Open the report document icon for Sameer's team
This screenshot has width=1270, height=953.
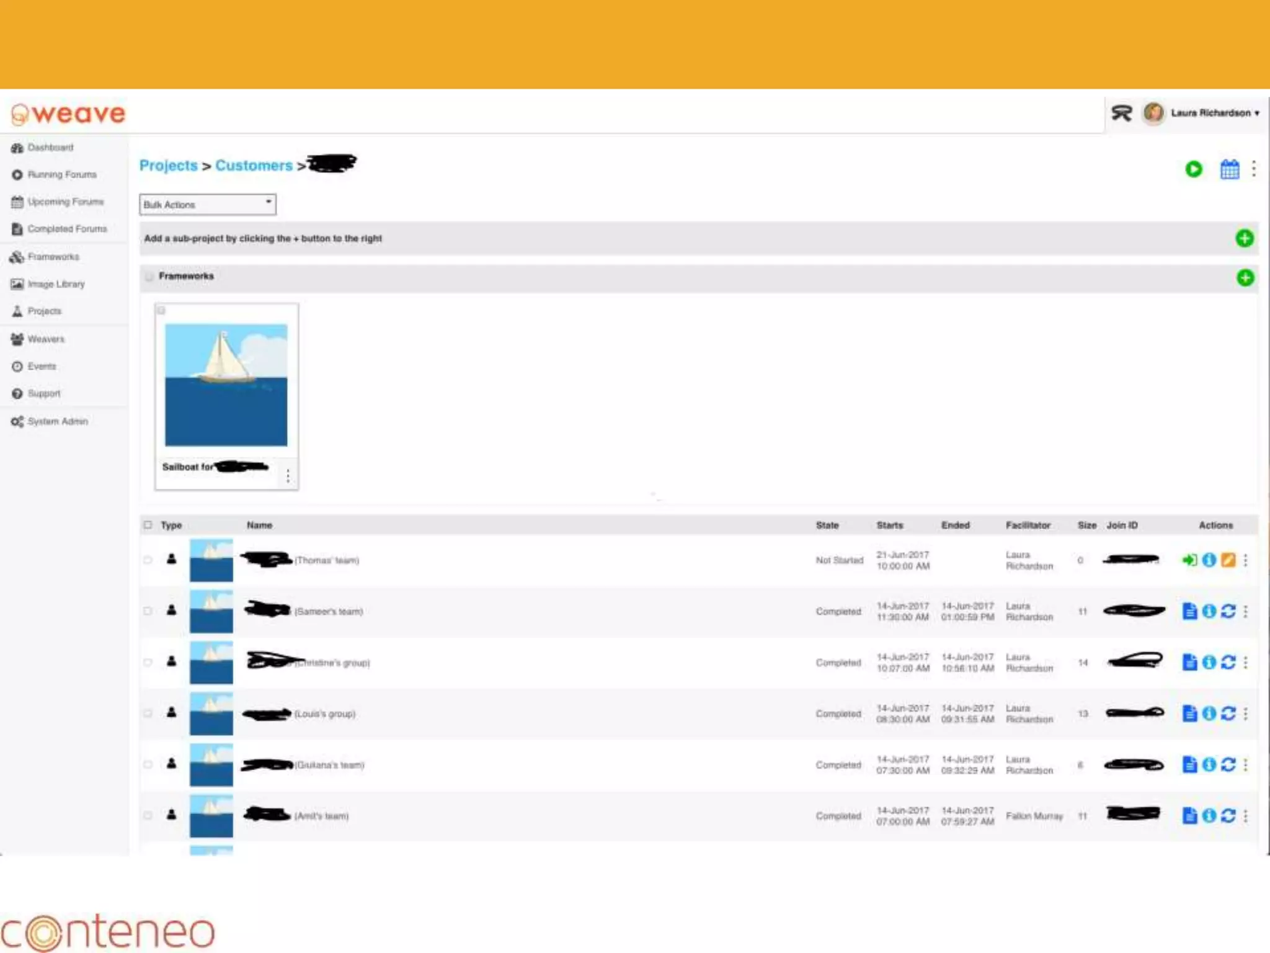click(1189, 611)
